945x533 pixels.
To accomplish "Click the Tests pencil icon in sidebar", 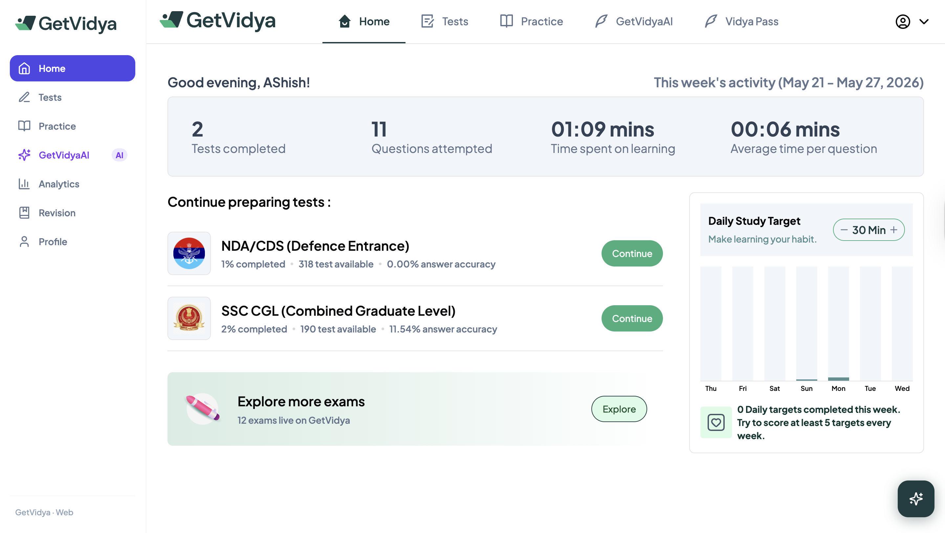I will tap(24, 97).
